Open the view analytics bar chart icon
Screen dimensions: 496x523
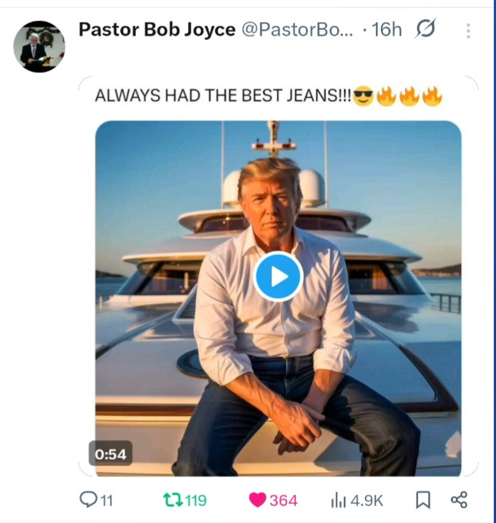coord(339,500)
